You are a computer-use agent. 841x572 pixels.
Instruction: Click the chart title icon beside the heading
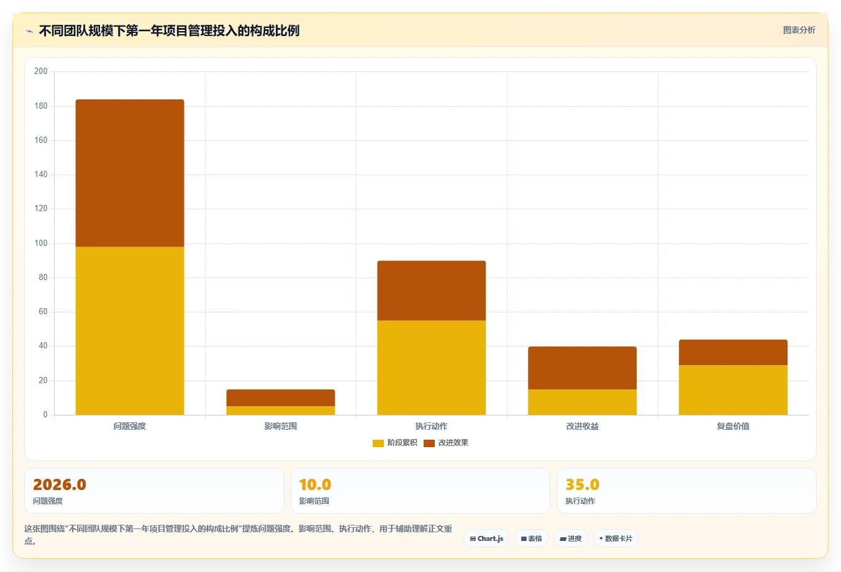(x=29, y=31)
